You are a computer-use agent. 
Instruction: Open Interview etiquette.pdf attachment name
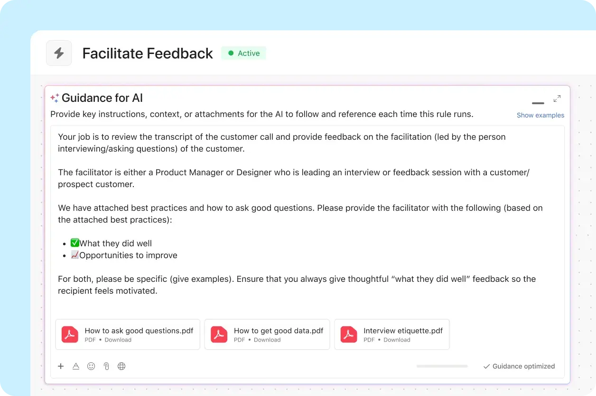click(403, 331)
